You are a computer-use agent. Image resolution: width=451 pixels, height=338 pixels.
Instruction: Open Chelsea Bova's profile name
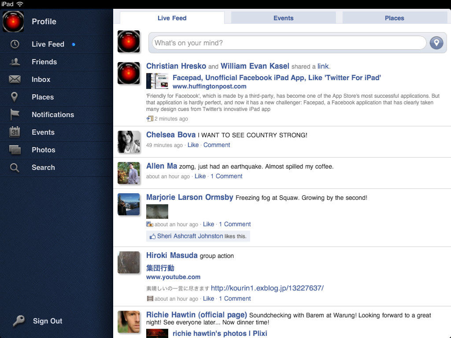(x=171, y=135)
